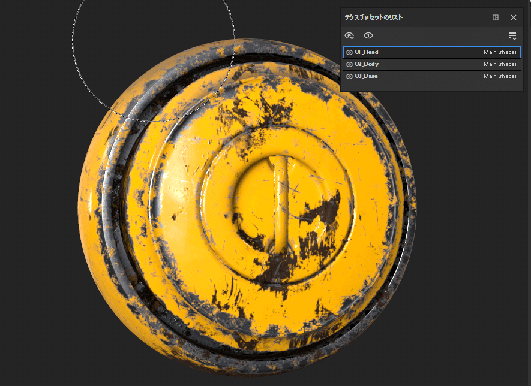
Task: Close the texture set list panel
Action: pyautogui.click(x=514, y=17)
